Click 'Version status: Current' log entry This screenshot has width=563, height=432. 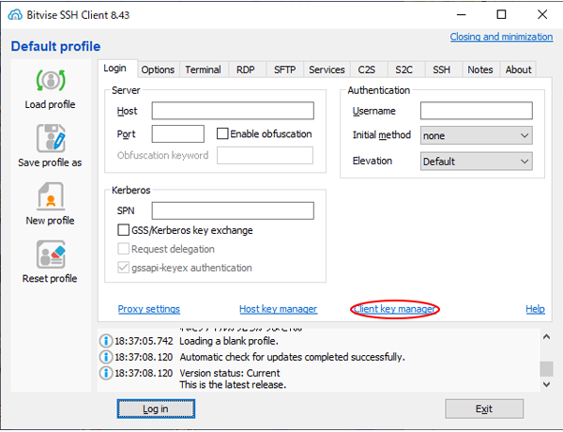tap(230, 373)
